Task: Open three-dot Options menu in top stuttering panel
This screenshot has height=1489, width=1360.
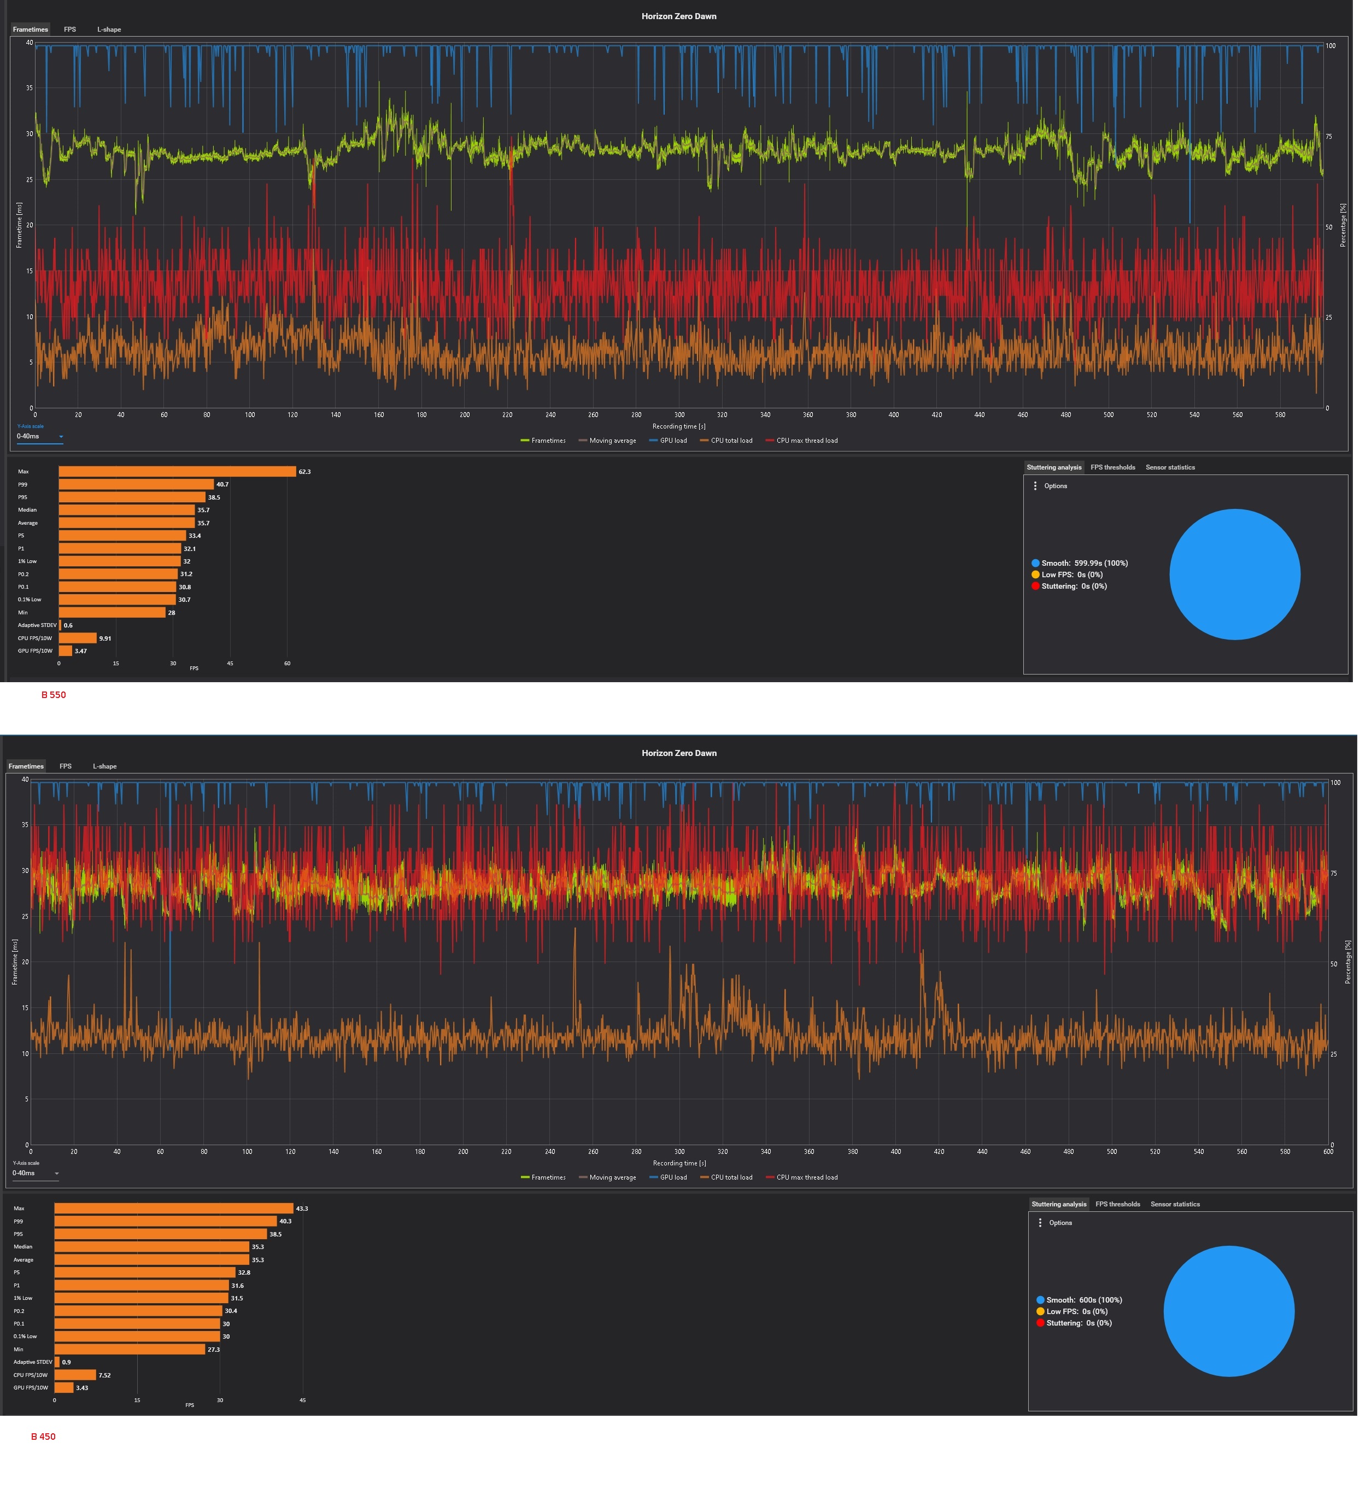Action: 1036,486
